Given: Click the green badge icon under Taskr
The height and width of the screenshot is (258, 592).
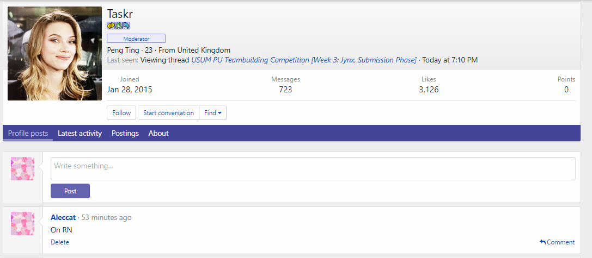Looking at the screenshot, I should [x=118, y=26].
